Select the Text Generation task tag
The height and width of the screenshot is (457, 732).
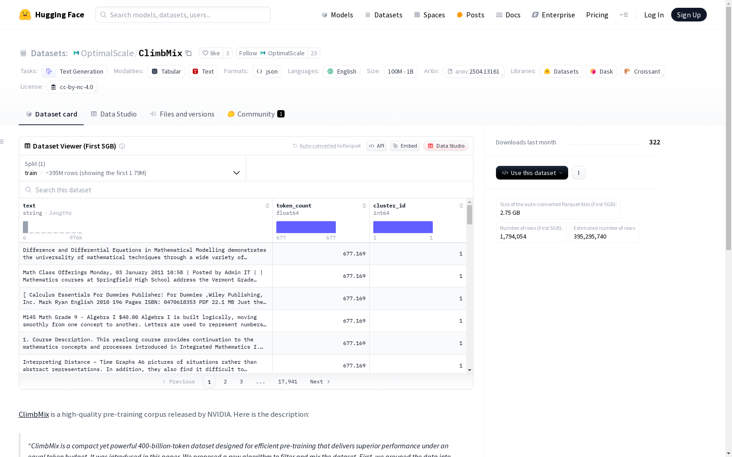(74, 71)
